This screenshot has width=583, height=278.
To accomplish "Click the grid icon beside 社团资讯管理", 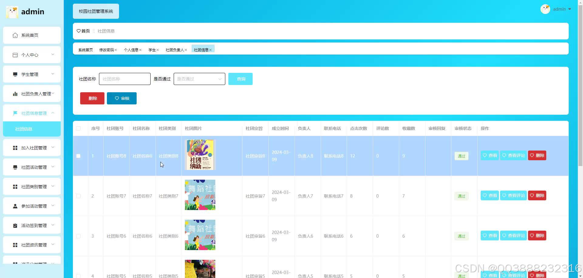I will pyautogui.click(x=15, y=245).
